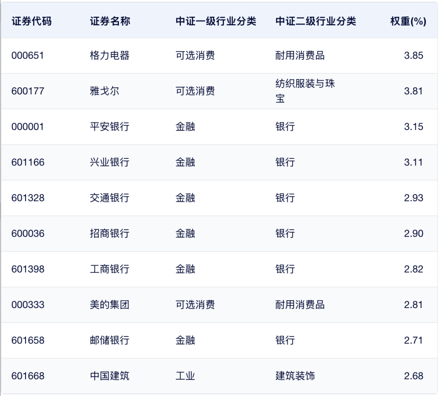Click weight value 2.68
Viewport: 440px width, 396px height.
point(414,376)
